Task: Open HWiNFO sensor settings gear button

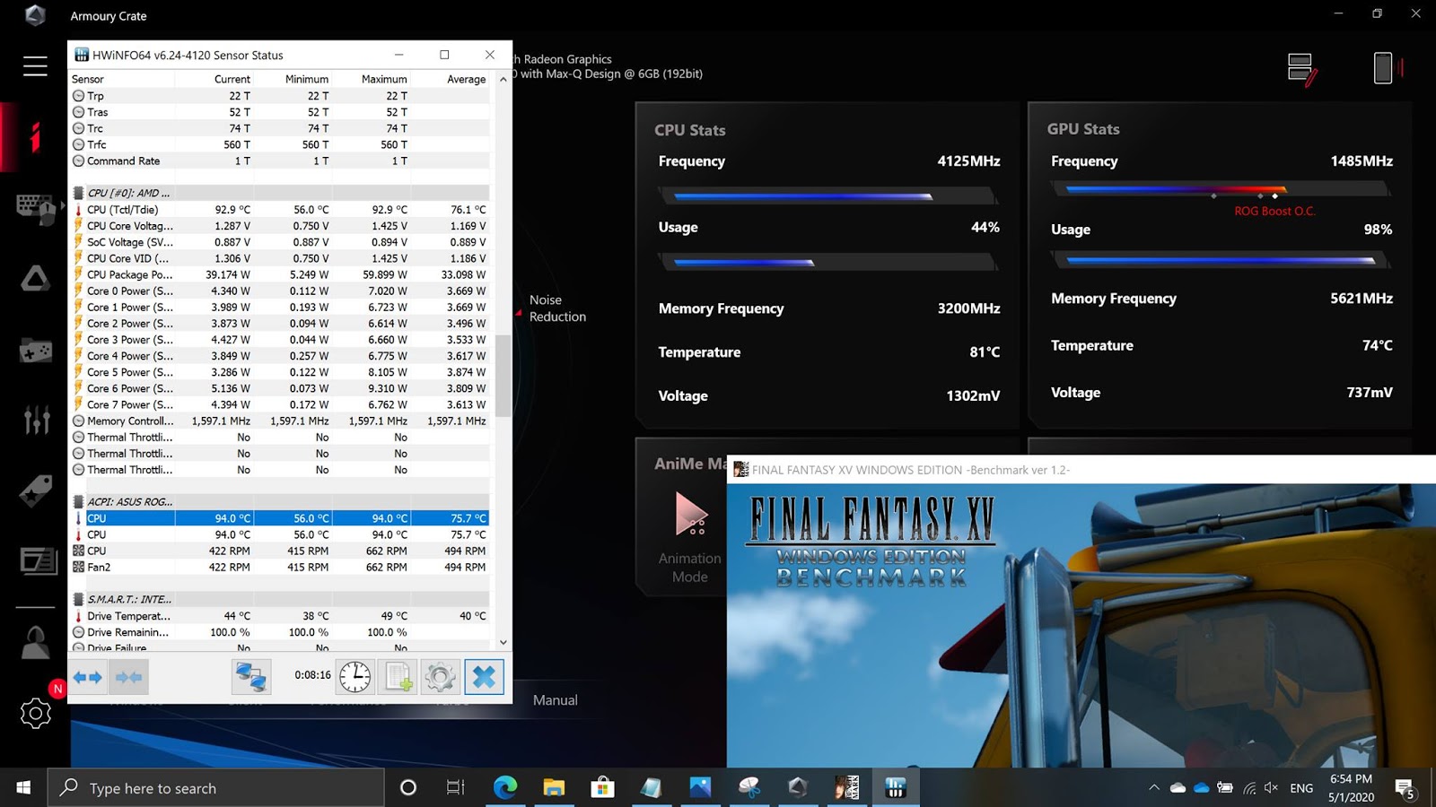Action: (440, 677)
